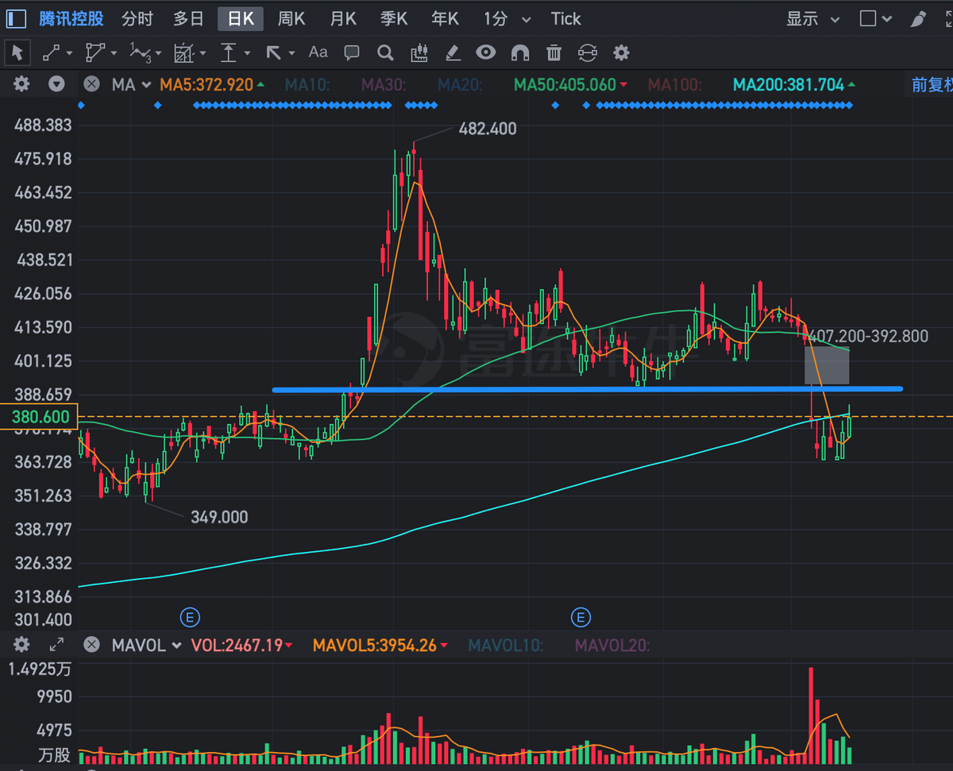Click the comment bubble annotation tool
The width and height of the screenshot is (953, 771).
[351, 52]
